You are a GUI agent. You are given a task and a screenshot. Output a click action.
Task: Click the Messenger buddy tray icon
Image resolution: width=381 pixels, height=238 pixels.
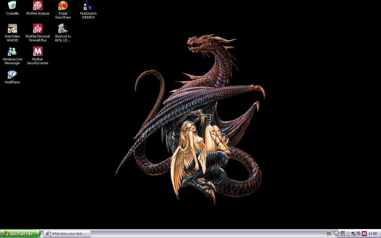point(348,234)
